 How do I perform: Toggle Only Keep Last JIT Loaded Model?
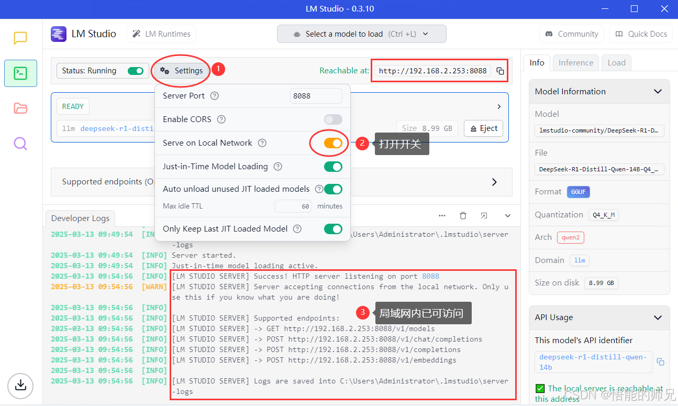333,229
